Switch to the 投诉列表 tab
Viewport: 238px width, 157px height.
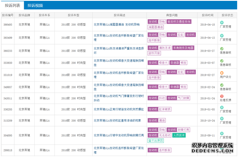[x=12, y=6]
